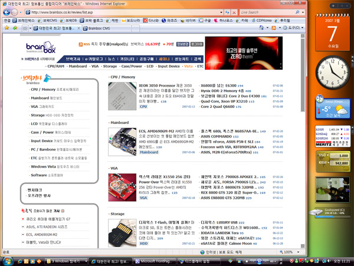Click the Home icon in the command bar
This screenshot has width=354, height=266.
pos(261,28)
